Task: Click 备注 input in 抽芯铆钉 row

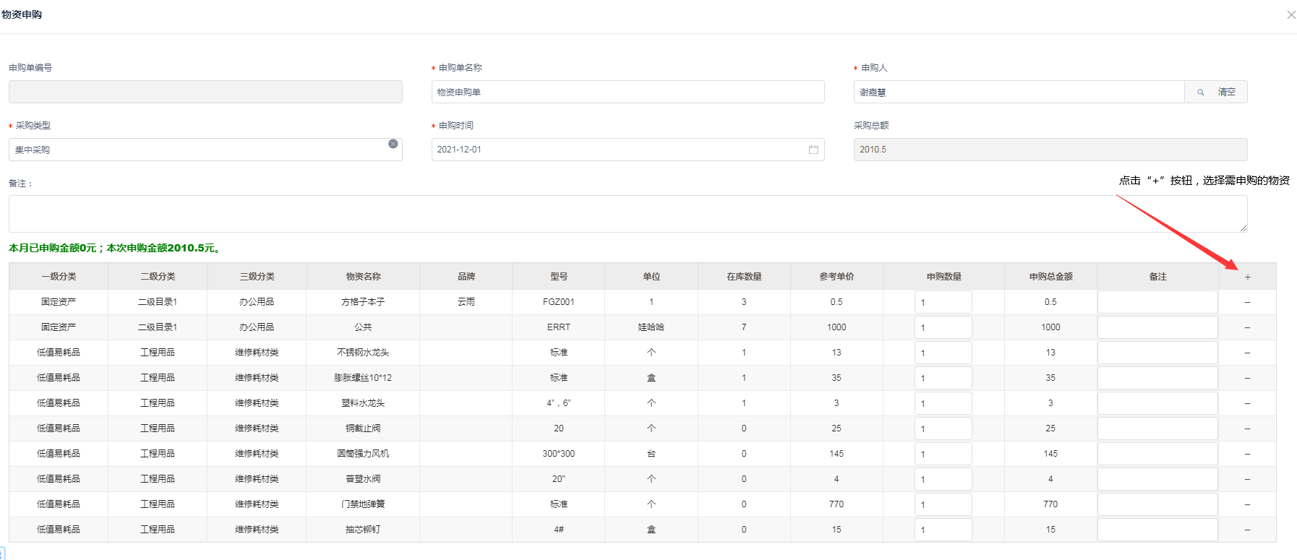Action: click(x=1157, y=530)
